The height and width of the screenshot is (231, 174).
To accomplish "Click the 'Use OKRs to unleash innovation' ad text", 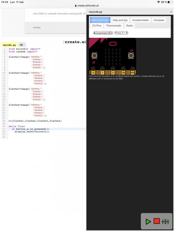I will [x=59, y=14].
